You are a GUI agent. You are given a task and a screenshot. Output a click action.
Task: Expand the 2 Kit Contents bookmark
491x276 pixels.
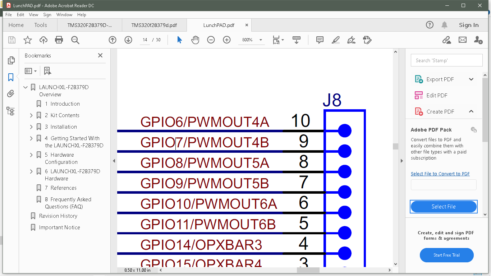[31, 115]
